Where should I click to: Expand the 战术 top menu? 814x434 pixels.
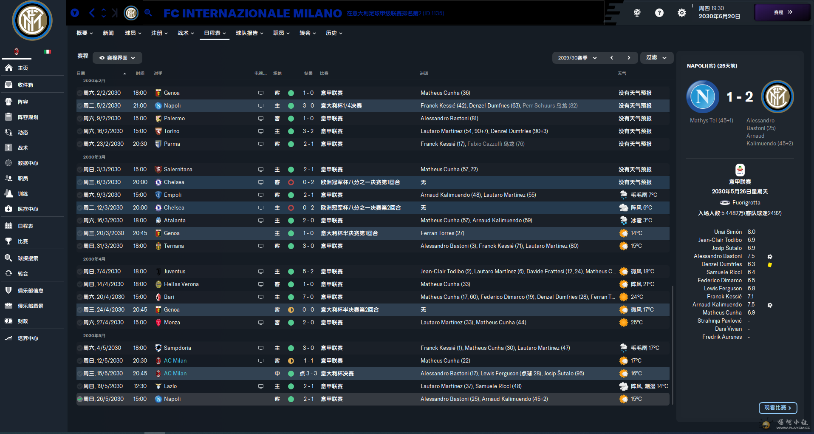pyautogui.click(x=186, y=33)
